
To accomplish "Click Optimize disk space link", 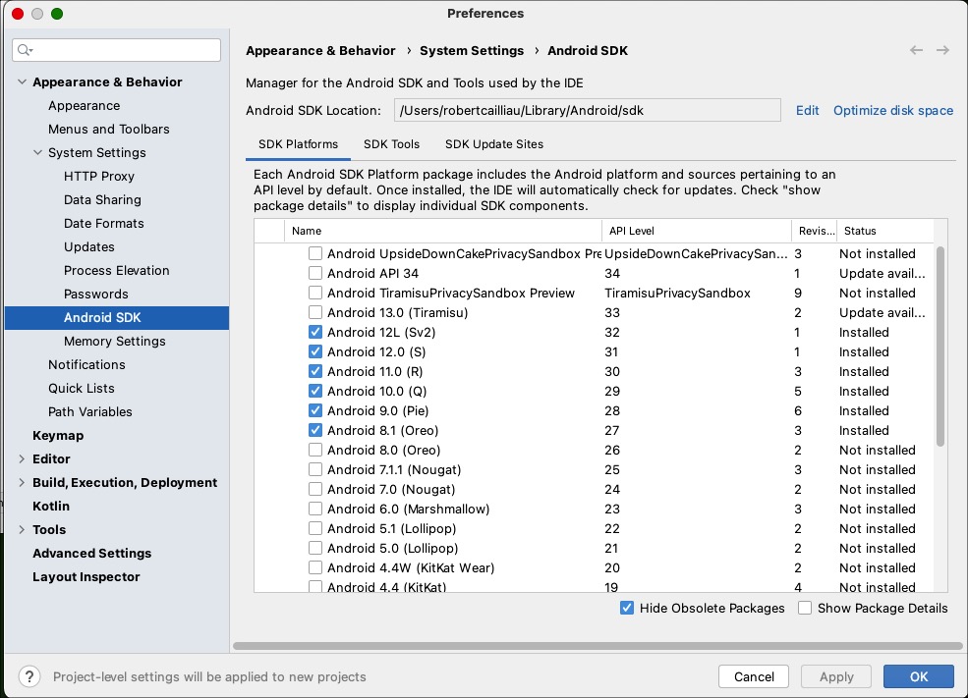I will [x=893, y=110].
